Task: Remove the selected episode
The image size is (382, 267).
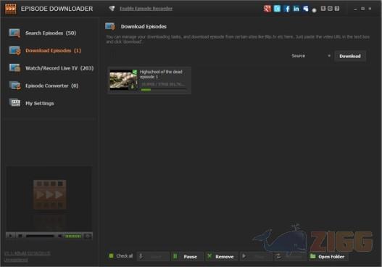Action: click(222, 257)
